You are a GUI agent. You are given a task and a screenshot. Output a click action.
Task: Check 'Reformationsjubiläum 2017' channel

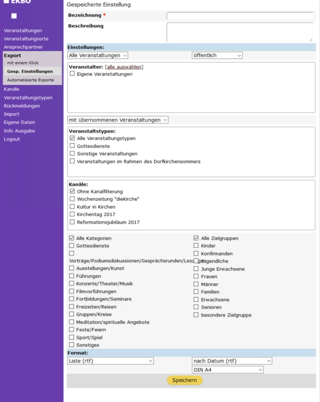(72, 222)
